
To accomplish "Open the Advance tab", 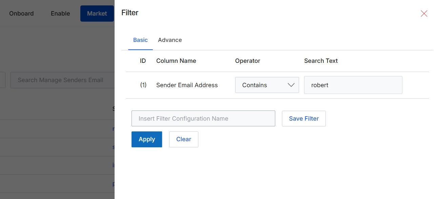I will [x=170, y=40].
